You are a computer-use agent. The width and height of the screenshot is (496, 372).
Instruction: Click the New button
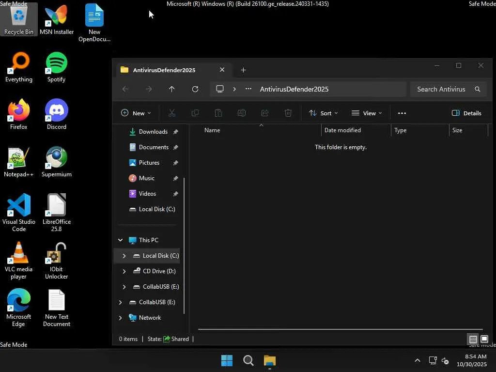click(x=136, y=113)
